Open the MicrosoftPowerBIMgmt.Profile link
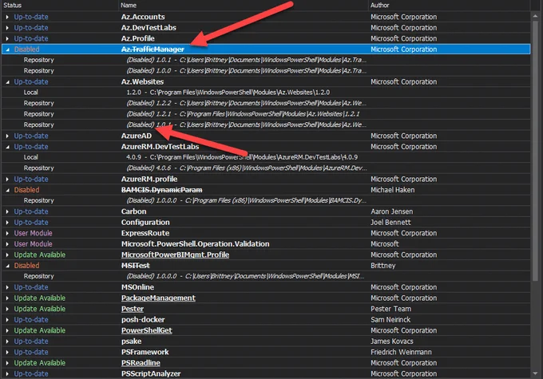543x379 pixels. tap(175, 255)
